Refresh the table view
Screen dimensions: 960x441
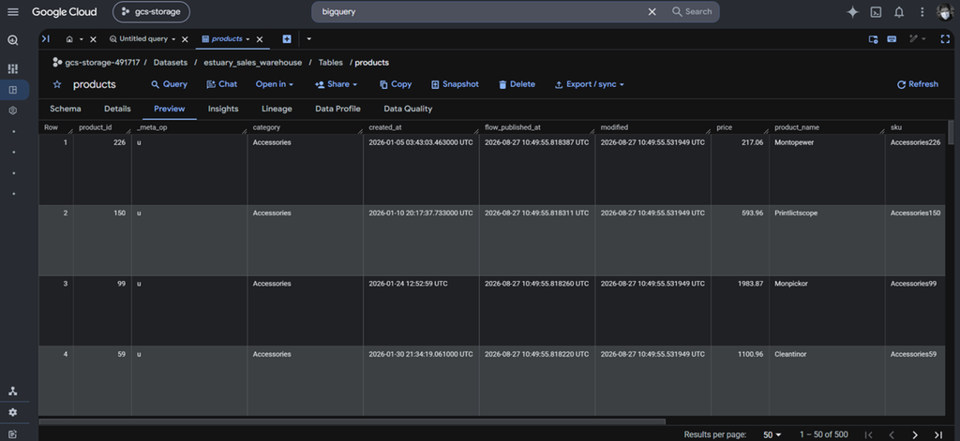917,84
